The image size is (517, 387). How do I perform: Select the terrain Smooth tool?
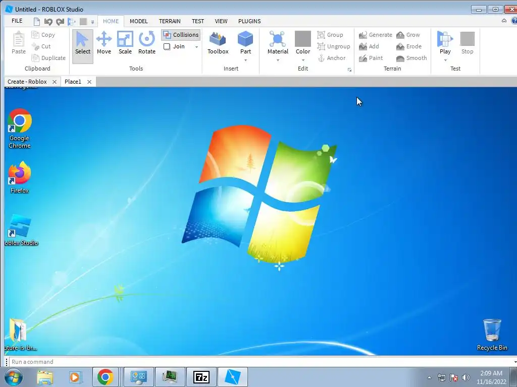[411, 58]
